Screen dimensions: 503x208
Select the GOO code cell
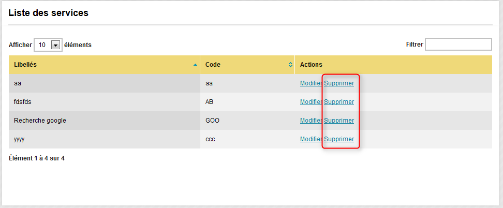click(x=247, y=121)
